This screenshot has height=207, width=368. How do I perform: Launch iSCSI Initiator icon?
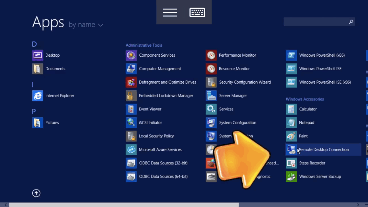point(131,123)
